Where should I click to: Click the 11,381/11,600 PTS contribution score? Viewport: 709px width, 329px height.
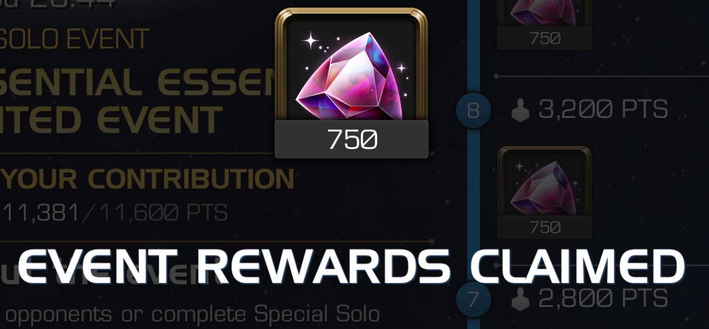115,212
